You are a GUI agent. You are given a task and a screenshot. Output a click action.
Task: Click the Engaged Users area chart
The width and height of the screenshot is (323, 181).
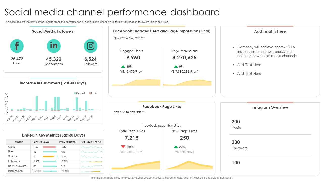point(136,83)
